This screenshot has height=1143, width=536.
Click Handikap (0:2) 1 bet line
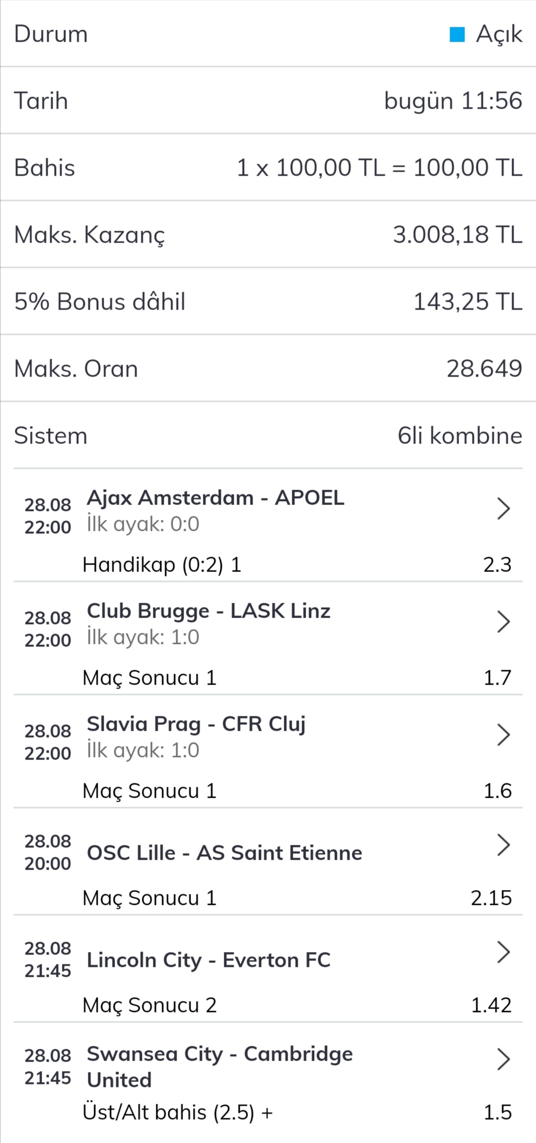point(162,565)
